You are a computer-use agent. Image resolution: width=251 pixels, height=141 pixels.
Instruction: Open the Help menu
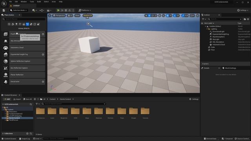tap(60, 2)
